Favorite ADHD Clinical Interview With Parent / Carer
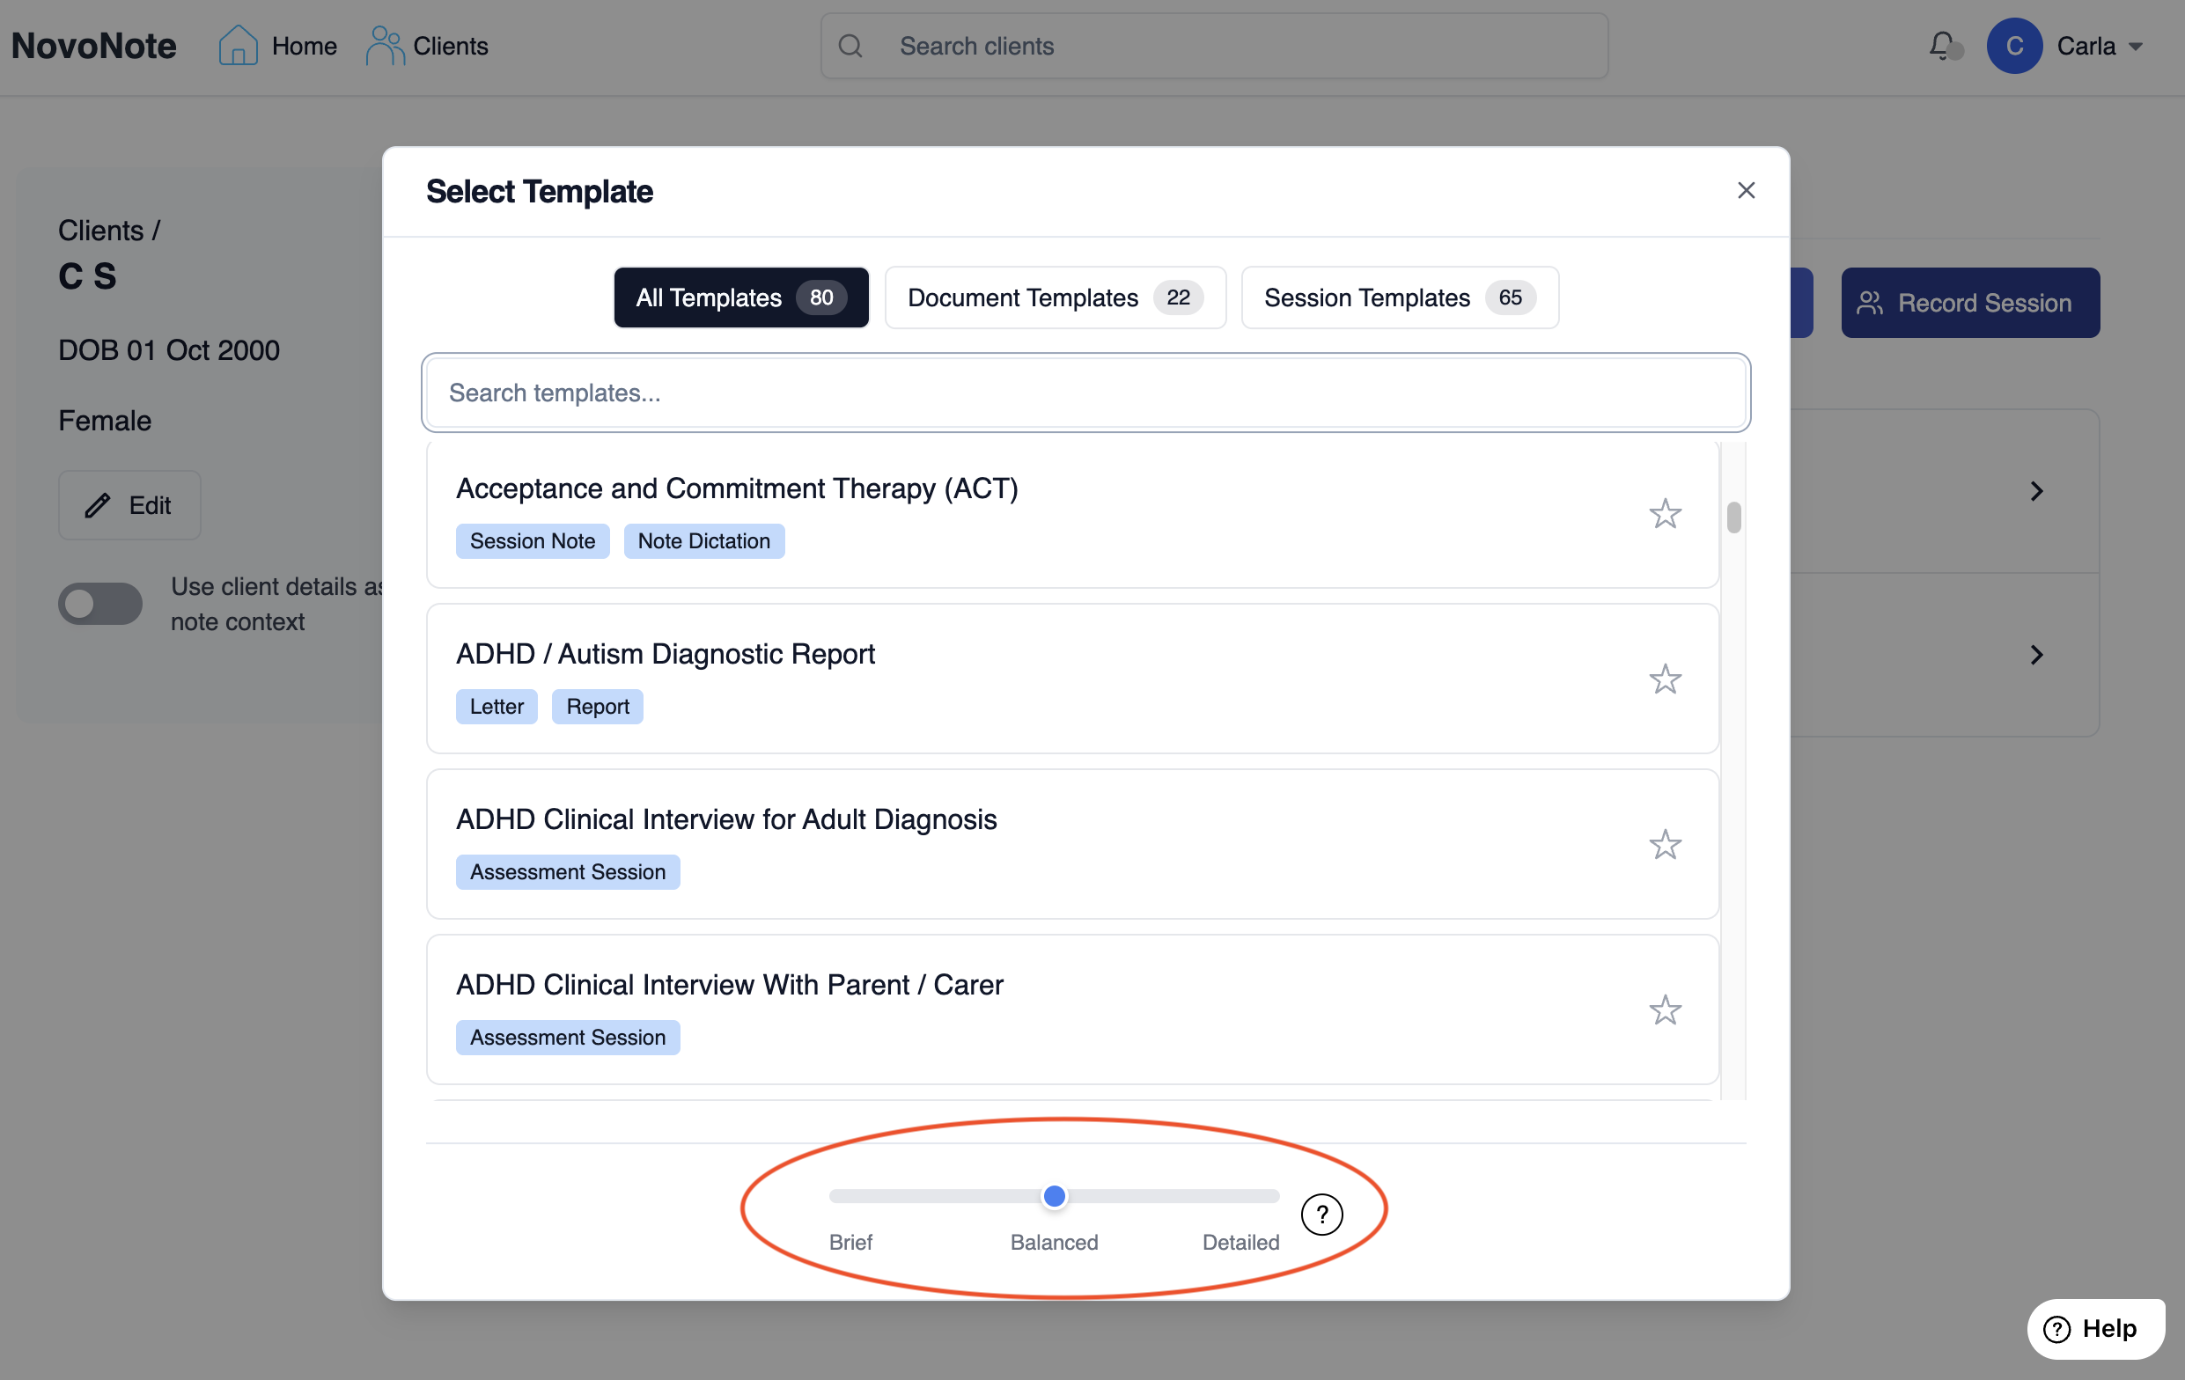The image size is (2185, 1380). pos(1664,1009)
